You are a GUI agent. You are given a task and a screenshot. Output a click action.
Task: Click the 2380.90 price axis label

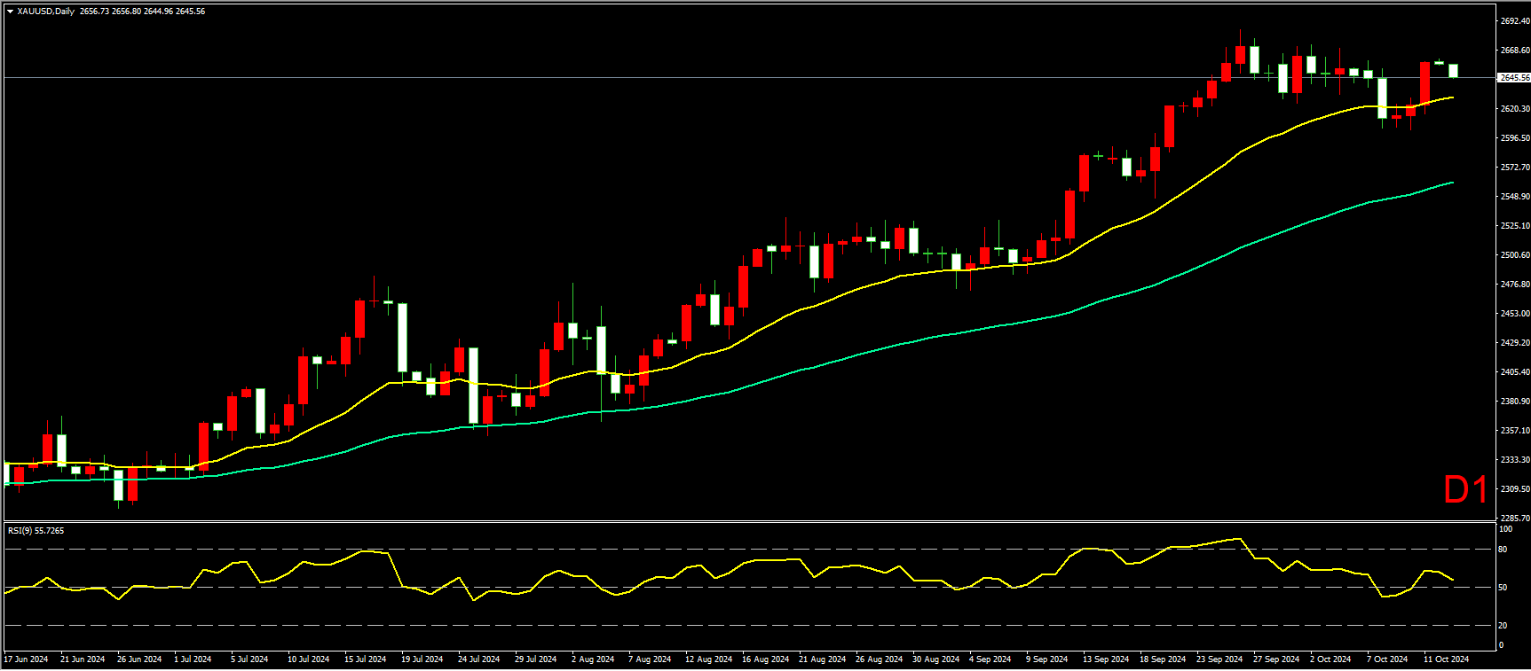[x=1515, y=402]
